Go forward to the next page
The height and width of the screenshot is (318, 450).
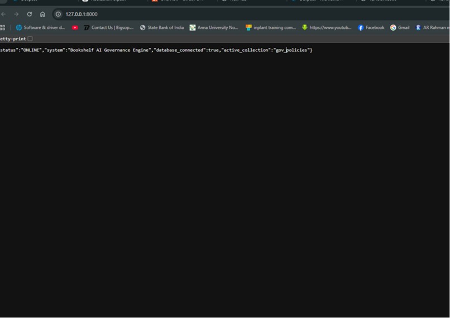pos(16,14)
